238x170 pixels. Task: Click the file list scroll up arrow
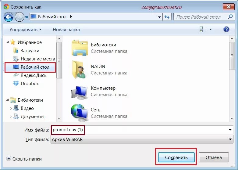point(232,39)
